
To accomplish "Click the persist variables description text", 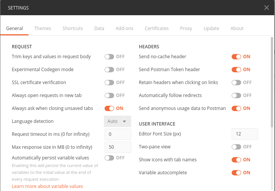I will (55, 172).
